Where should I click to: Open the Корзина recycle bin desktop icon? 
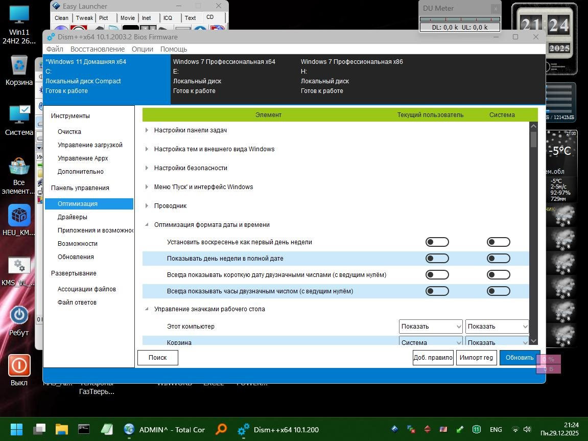tap(19, 71)
